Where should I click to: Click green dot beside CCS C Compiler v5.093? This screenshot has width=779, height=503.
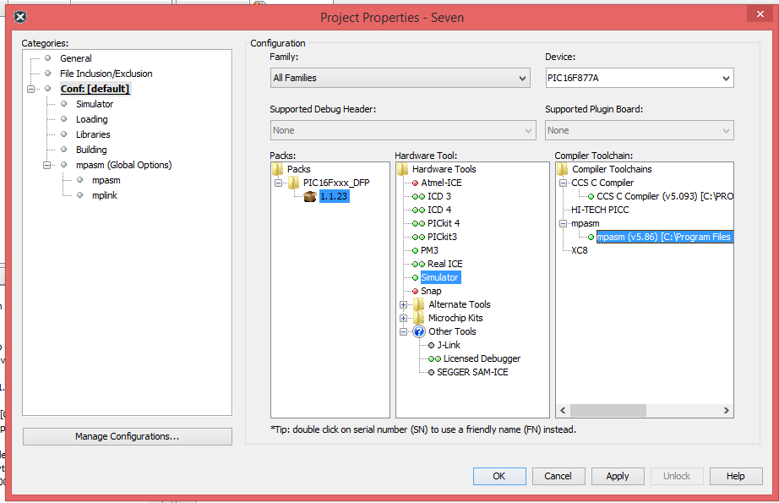591,196
